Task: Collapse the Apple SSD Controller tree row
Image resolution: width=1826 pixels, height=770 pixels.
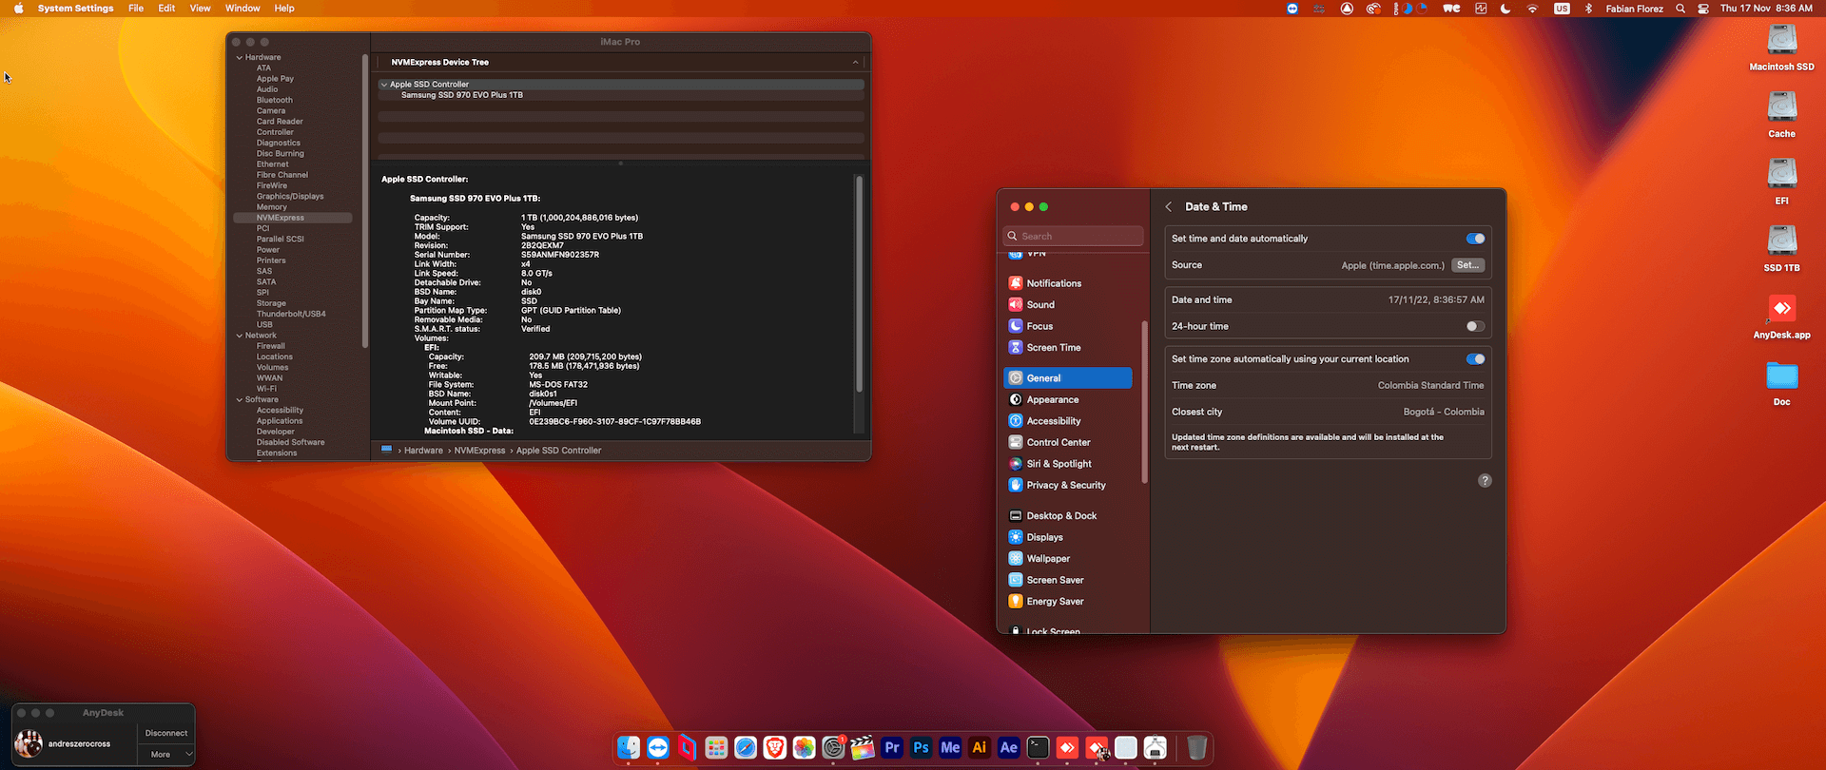Action: click(384, 85)
